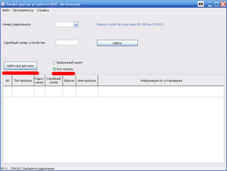Click the Серийный номер устройства label
Viewport: 227px width, 171px height.
click(x=24, y=43)
